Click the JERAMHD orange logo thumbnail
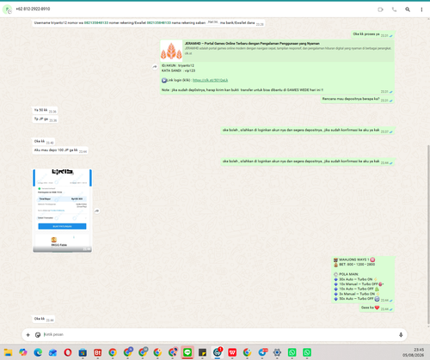Image resolution: width=430 pixels, height=360 pixels. coord(171,51)
